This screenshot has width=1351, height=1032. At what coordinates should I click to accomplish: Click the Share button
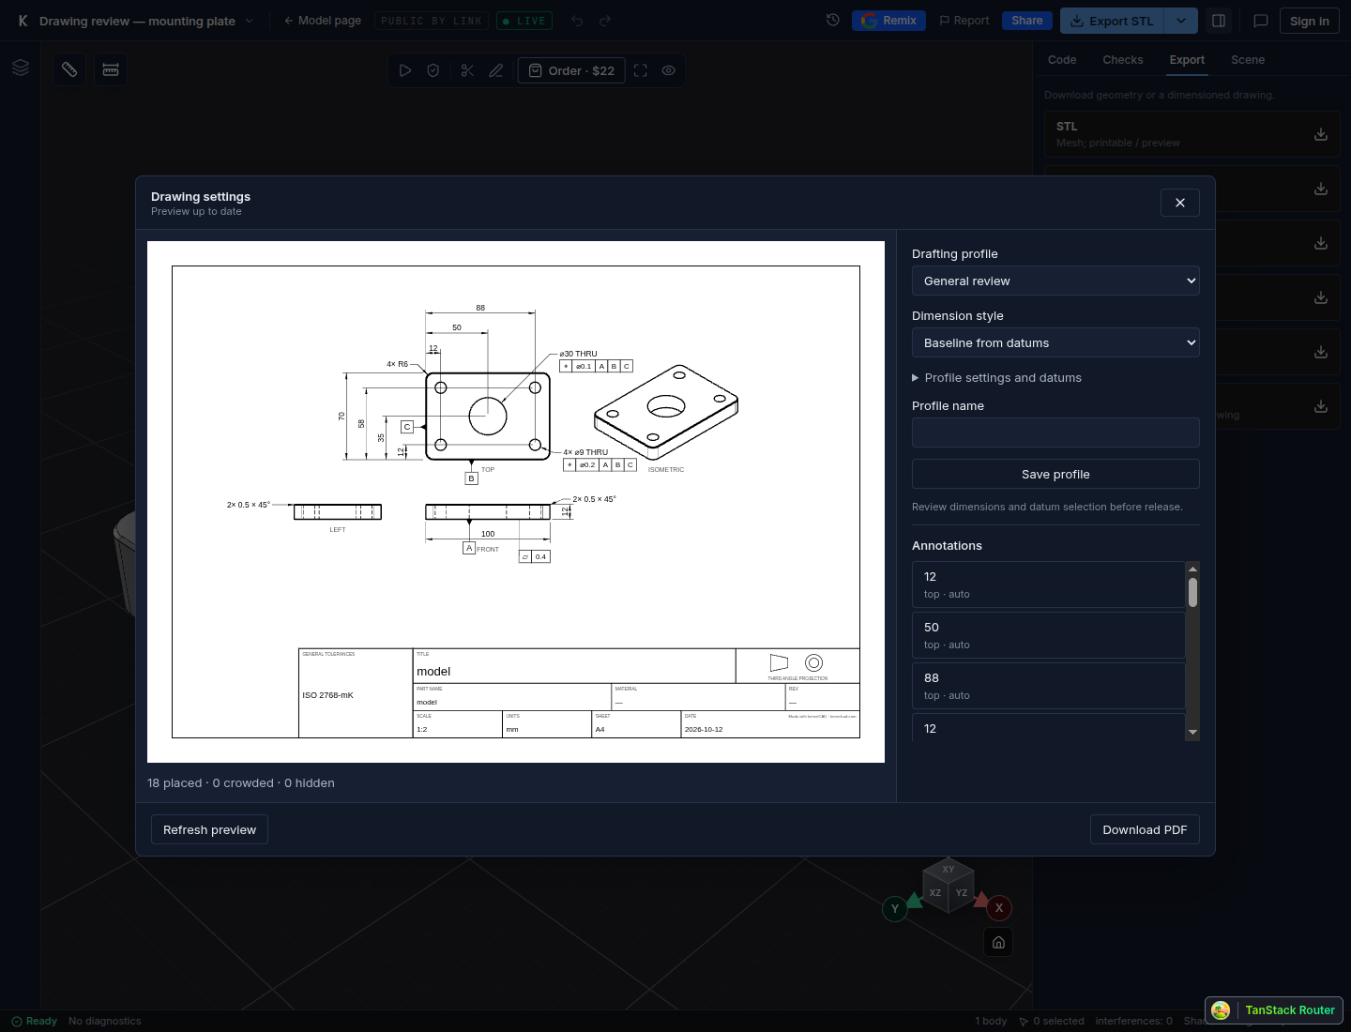pos(1026,21)
